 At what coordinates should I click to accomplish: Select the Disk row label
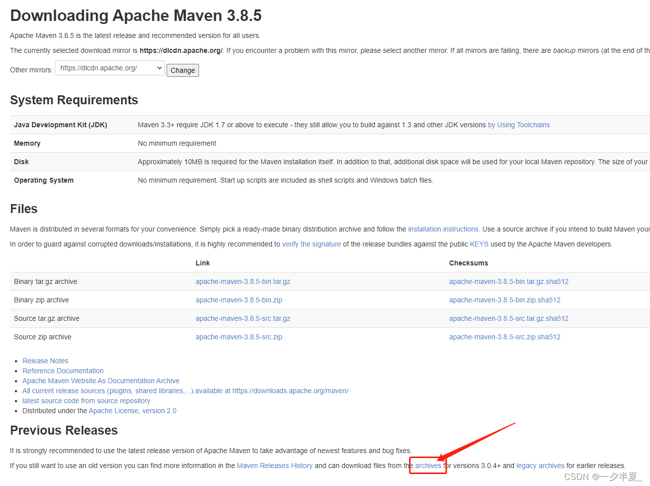click(x=21, y=162)
